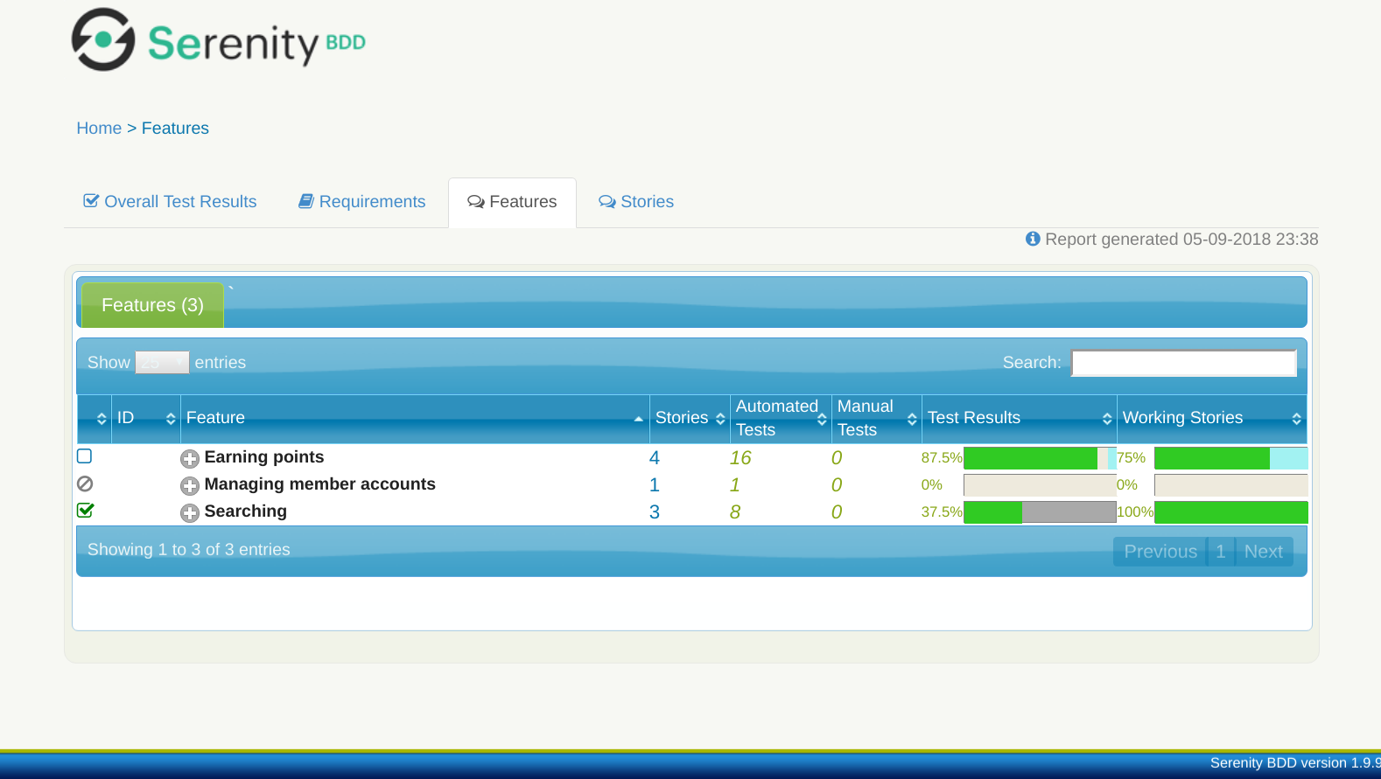The image size is (1381, 779).
Task: Click the 100% working stories bar
Action: coord(1230,512)
